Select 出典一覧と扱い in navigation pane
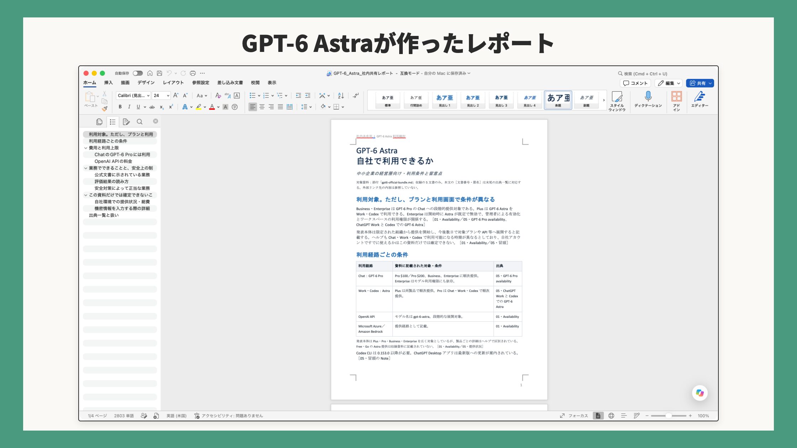 point(104,215)
